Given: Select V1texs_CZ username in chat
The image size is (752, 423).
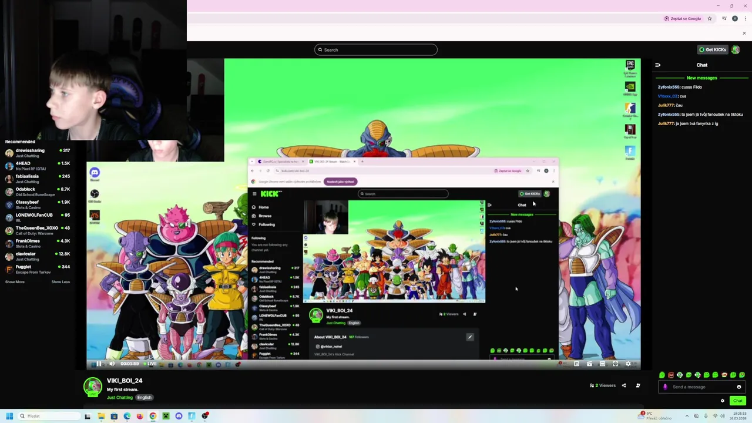Looking at the screenshot, I should point(668,96).
